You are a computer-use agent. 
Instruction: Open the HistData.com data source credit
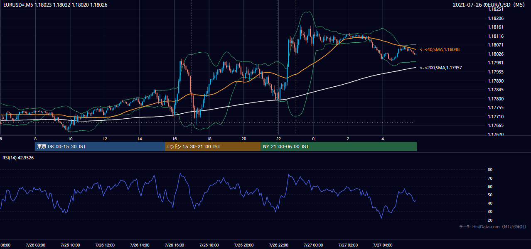[493, 227]
